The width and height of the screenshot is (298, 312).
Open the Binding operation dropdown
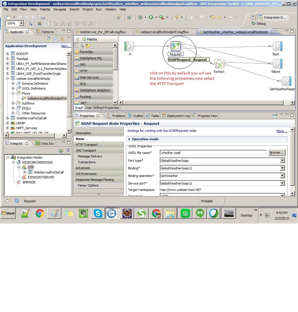pos(282,175)
